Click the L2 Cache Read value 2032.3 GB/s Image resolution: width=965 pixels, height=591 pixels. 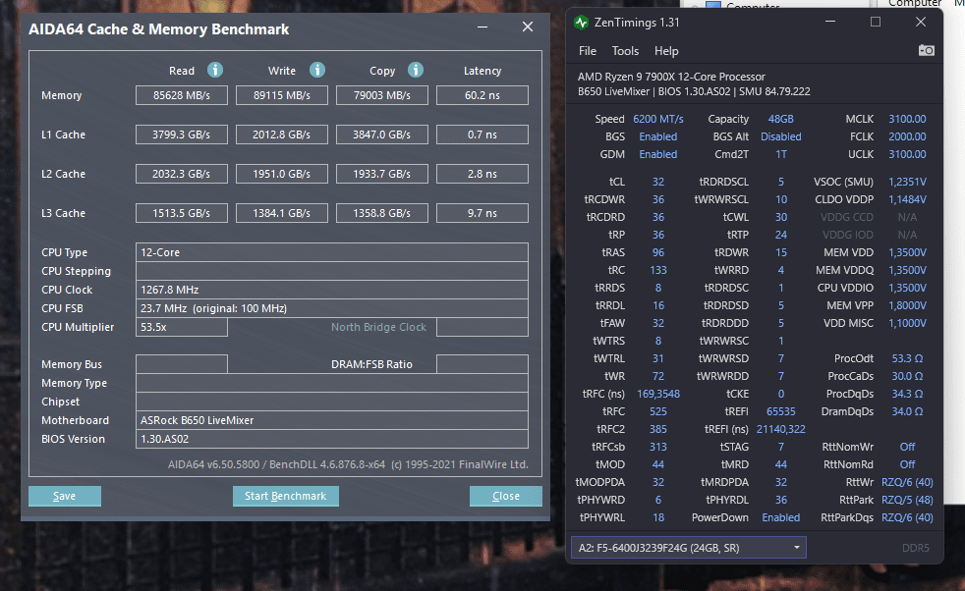[x=182, y=174]
